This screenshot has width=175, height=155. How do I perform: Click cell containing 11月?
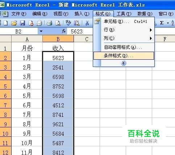click(27, 151)
